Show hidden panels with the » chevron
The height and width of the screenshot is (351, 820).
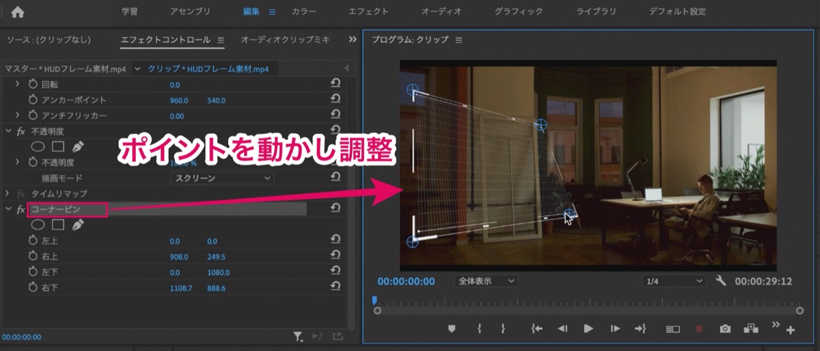point(353,40)
